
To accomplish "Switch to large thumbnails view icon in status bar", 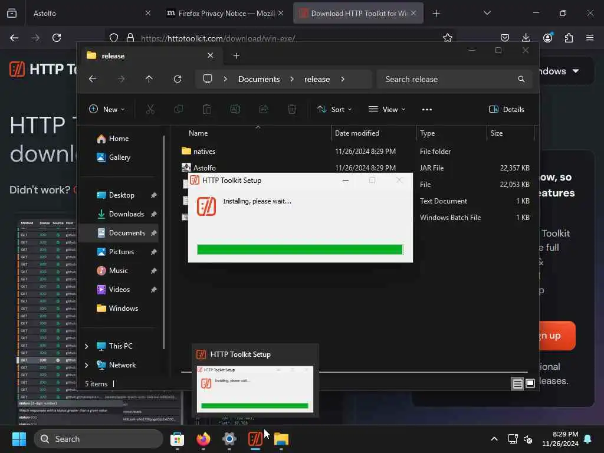I will click(530, 383).
